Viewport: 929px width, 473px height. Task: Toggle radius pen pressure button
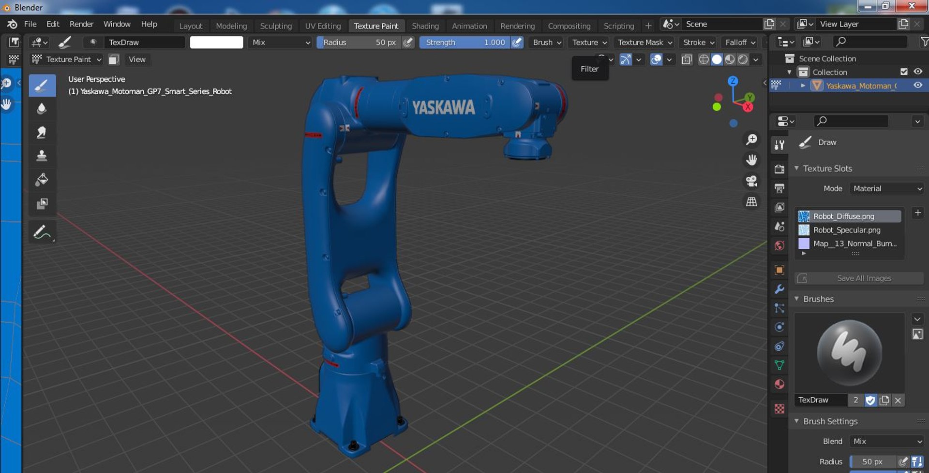(x=408, y=43)
